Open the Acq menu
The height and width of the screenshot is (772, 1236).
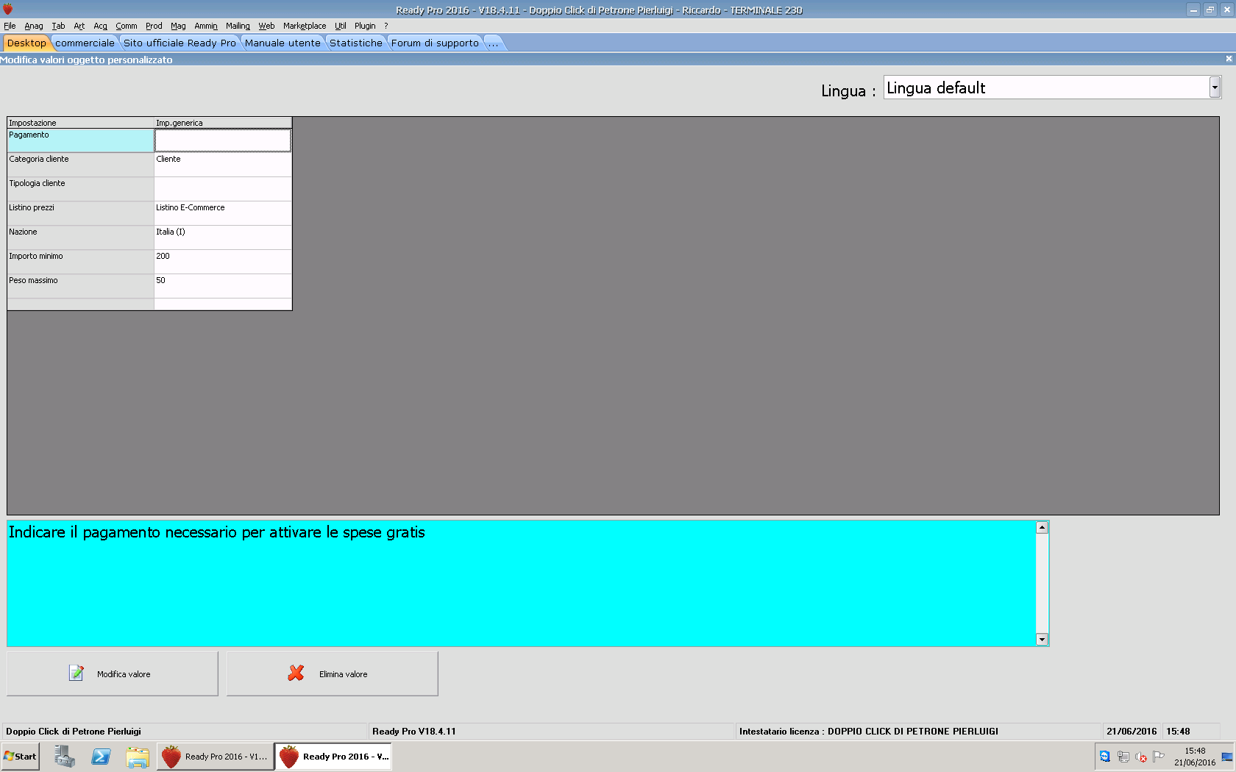coord(101,26)
